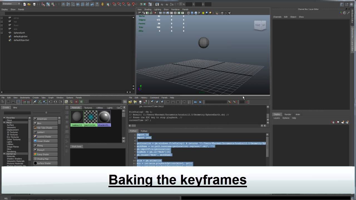The height and width of the screenshot is (200, 356).
Task: Select 3D Textures category
Action: [x=12, y=135]
